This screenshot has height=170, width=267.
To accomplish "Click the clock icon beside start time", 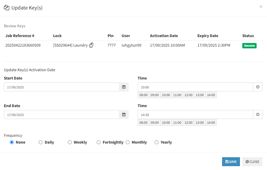I will pos(257,87).
